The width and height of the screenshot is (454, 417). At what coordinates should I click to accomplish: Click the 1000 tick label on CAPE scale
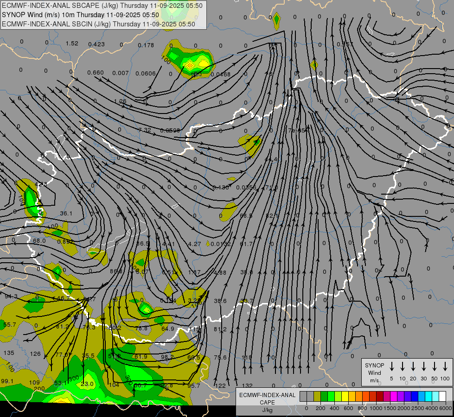click(x=376, y=408)
